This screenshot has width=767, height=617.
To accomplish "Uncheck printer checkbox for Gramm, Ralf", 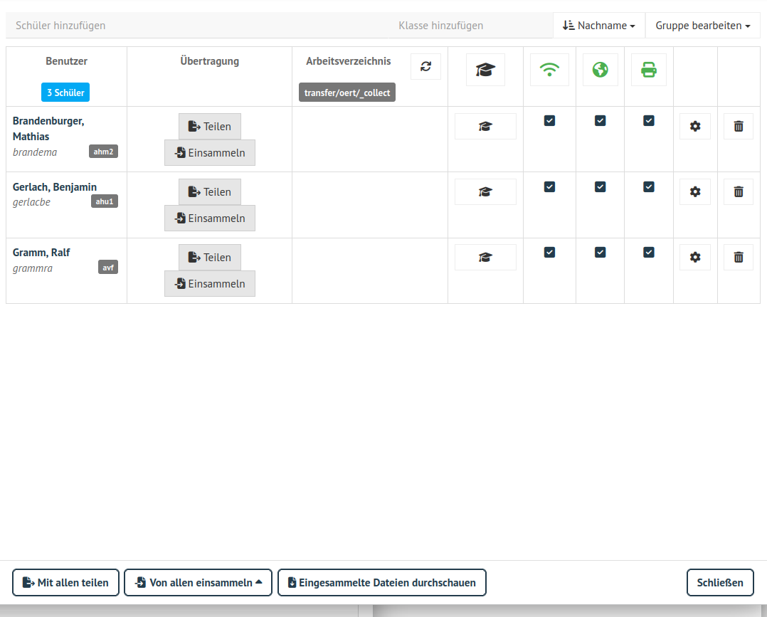I will point(649,253).
